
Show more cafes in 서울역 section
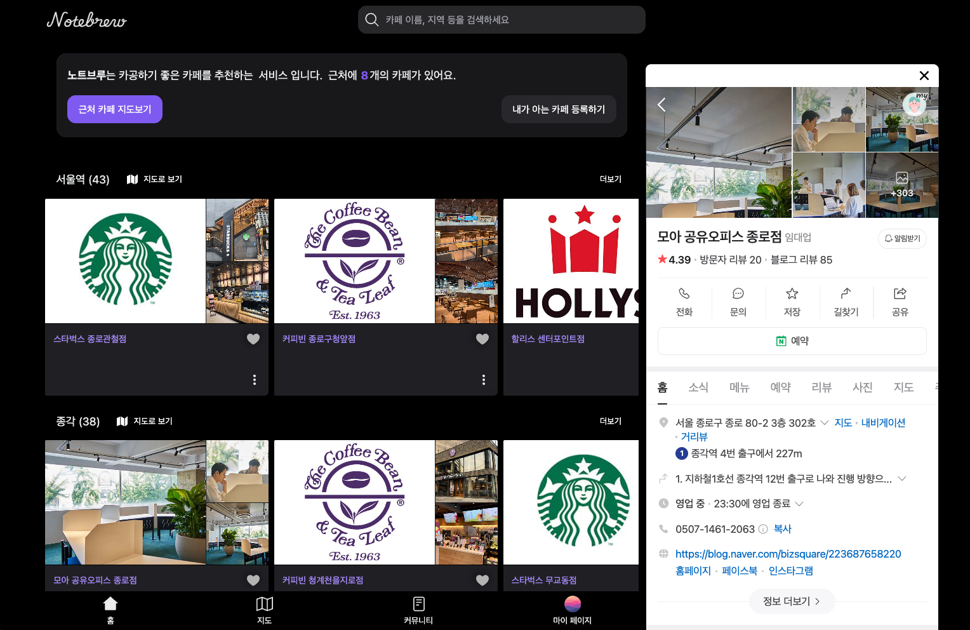tap(611, 179)
